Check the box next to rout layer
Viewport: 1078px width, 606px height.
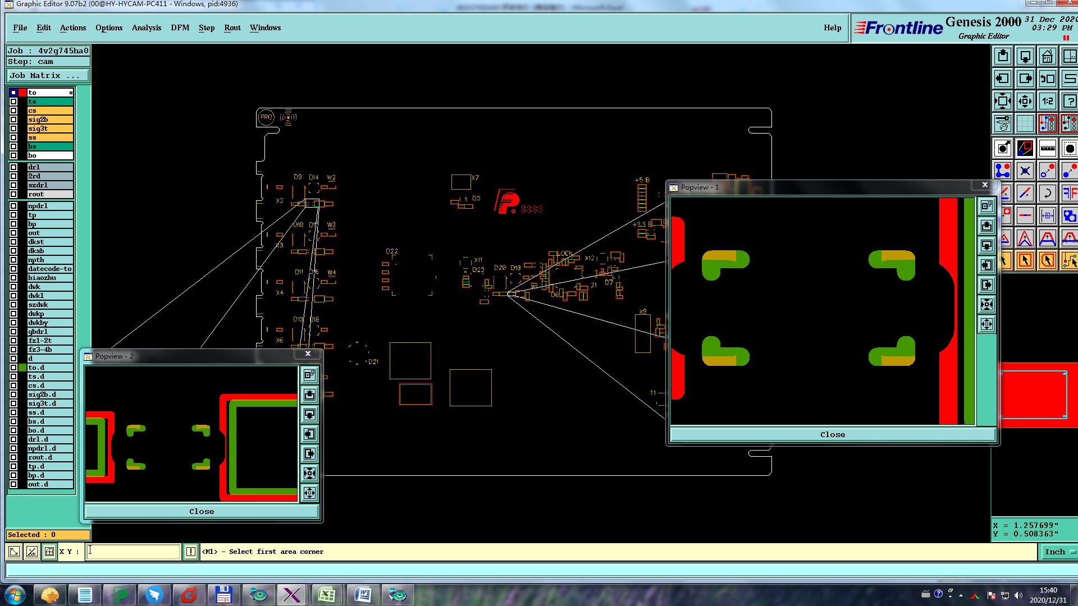13,194
